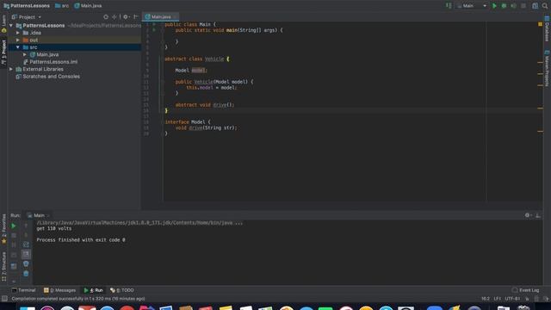Run the Main configuration with the green arrow
The width and height of the screenshot is (551, 310).
tap(494, 6)
